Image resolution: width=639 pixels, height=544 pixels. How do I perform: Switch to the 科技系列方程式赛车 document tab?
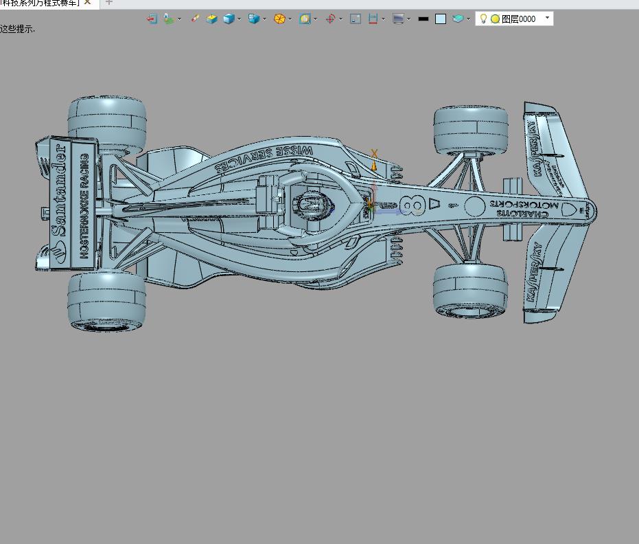pyautogui.click(x=39, y=3)
